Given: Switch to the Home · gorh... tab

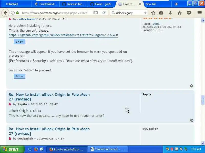Looking at the screenshot, I should [101, 4].
